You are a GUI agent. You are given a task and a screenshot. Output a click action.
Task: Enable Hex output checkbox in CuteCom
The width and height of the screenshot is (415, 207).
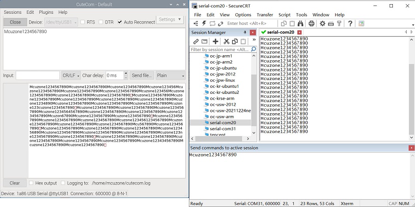point(31,183)
